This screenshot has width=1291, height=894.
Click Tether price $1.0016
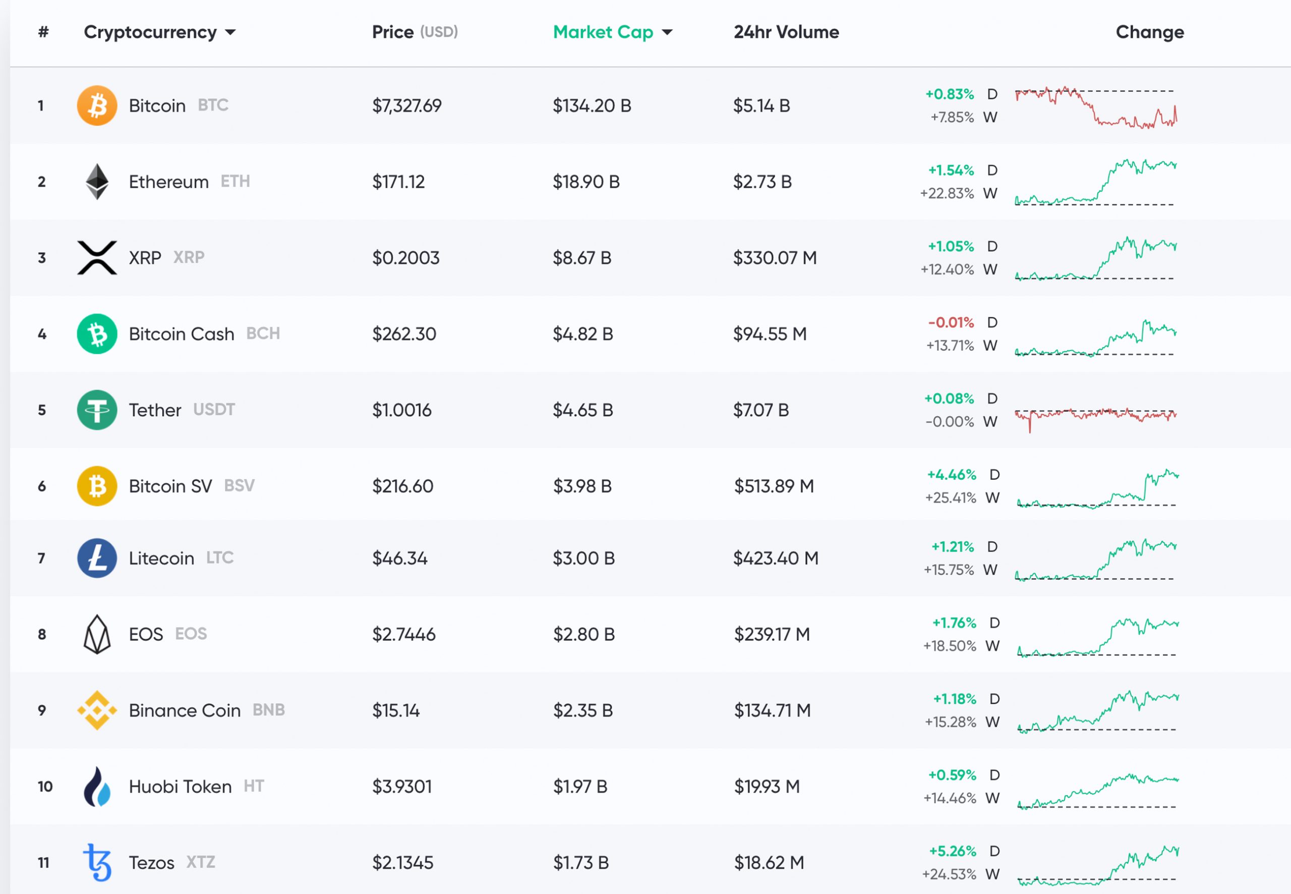point(402,410)
